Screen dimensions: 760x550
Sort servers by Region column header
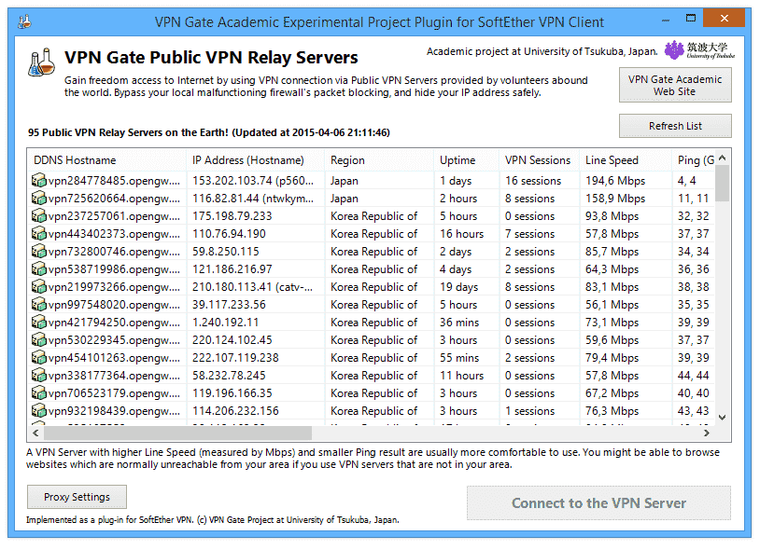point(379,160)
